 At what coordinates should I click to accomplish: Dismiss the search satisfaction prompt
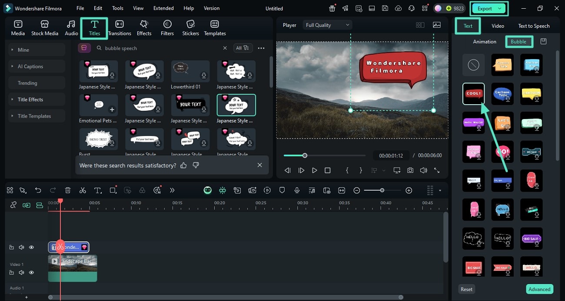coord(259,165)
